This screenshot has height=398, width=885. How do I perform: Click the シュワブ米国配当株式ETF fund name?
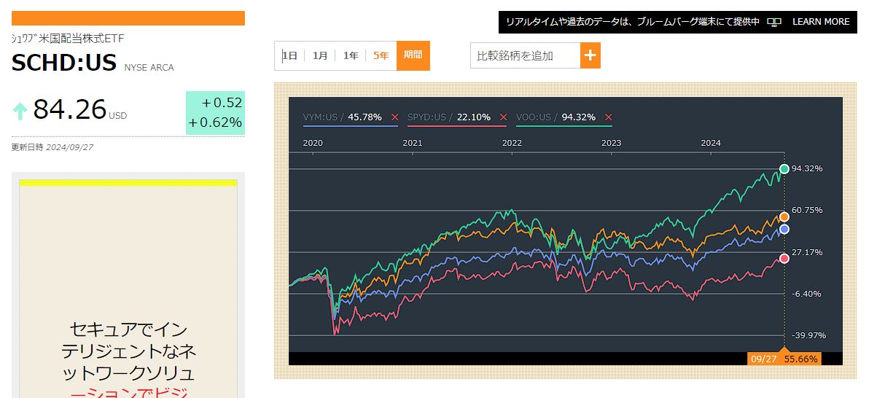coord(69,38)
